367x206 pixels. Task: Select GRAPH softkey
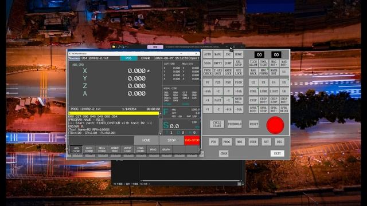pyautogui.click(x=166, y=149)
